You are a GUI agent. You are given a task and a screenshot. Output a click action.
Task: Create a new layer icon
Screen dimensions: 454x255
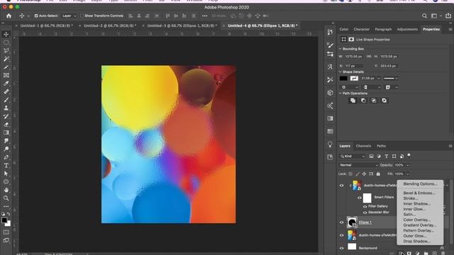point(434,254)
